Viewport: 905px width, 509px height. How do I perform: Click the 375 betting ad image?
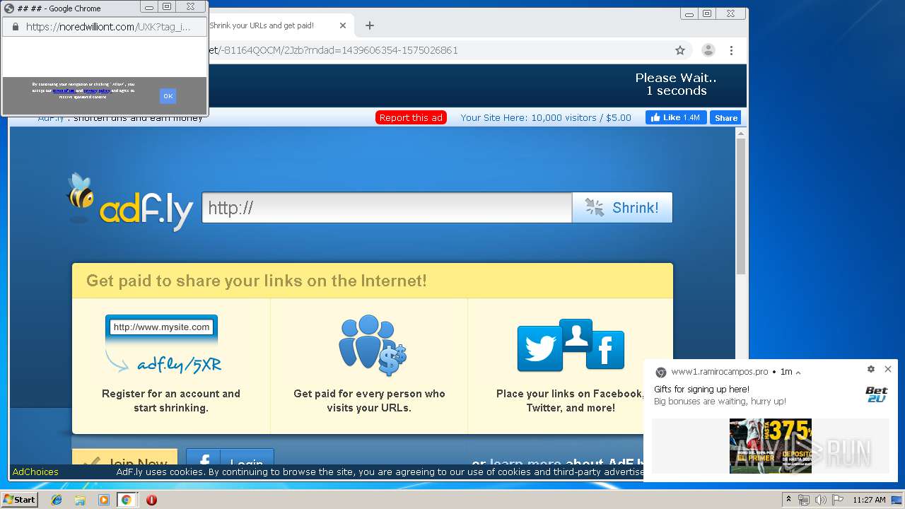point(771,446)
